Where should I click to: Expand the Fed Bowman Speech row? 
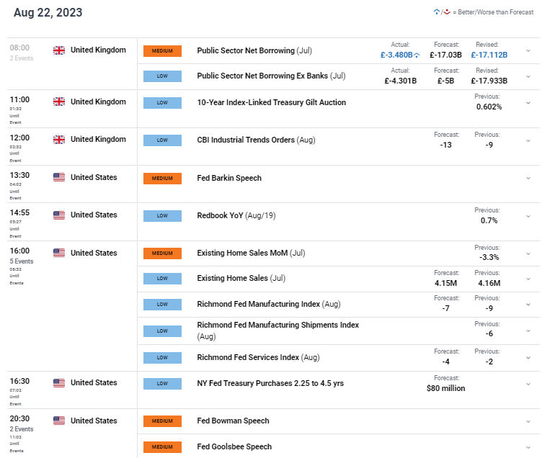pos(528,421)
